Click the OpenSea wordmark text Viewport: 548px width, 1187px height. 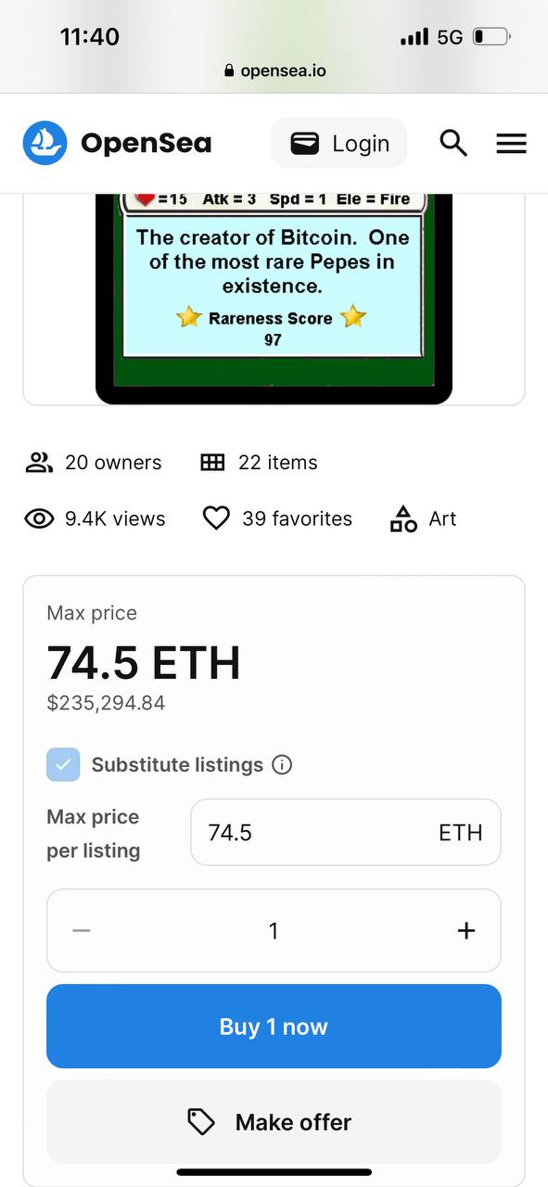[x=146, y=143]
